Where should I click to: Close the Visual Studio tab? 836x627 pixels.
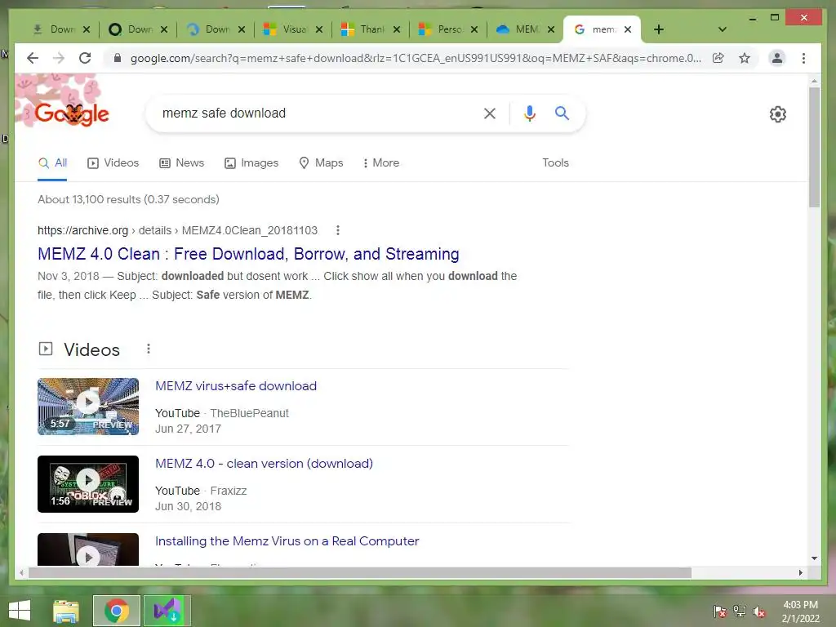click(x=319, y=29)
